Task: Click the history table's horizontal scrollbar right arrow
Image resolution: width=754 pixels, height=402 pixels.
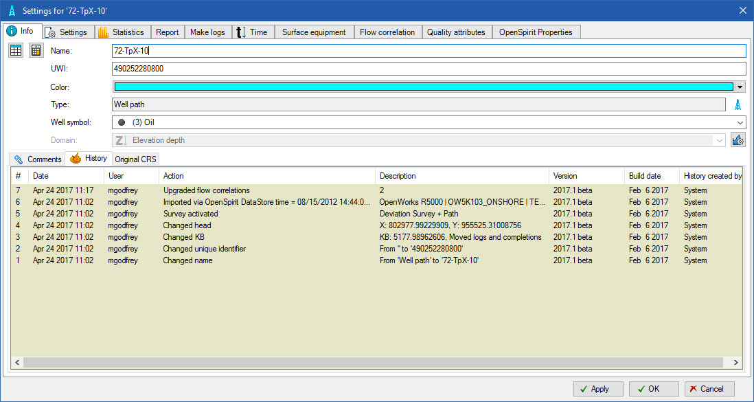Action: point(736,362)
